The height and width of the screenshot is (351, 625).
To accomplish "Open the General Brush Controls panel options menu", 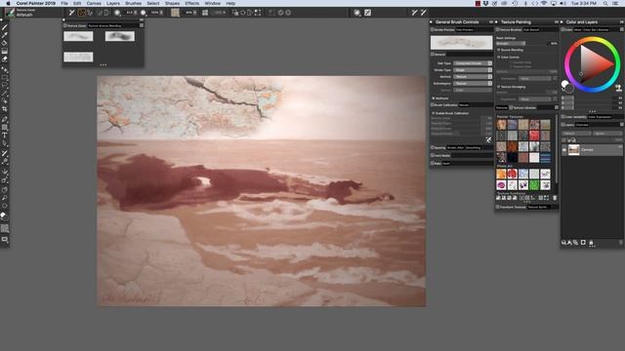I will [x=491, y=22].
